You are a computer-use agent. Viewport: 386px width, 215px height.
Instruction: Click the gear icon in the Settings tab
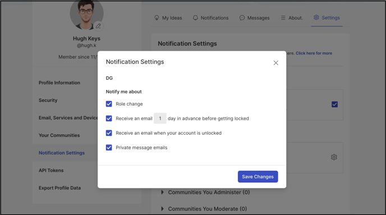[x=316, y=17]
